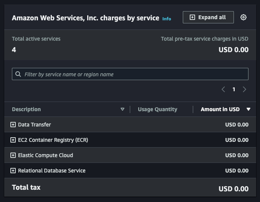Viewport: 260px width, 202px height.
Task: Go to the next page arrow
Action: coord(245,89)
